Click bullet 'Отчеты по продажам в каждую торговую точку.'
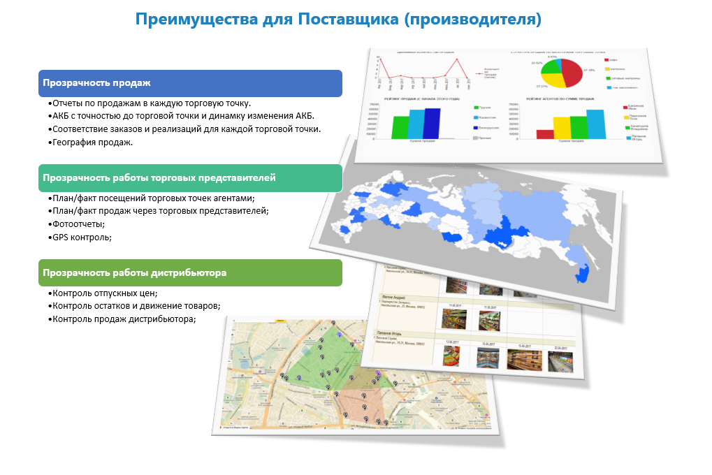The height and width of the screenshot is (475, 712). click(x=150, y=103)
